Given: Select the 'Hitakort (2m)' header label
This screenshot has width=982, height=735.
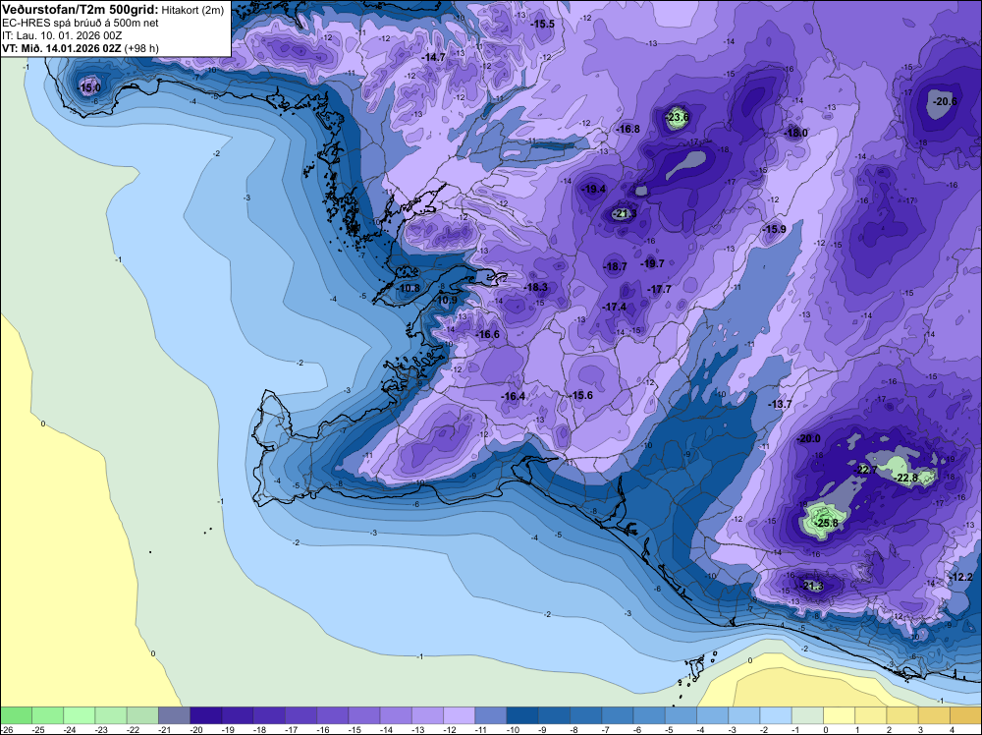Looking at the screenshot, I should click(192, 10).
